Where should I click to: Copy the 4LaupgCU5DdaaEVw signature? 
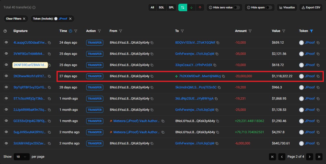click(x=49, y=43)
